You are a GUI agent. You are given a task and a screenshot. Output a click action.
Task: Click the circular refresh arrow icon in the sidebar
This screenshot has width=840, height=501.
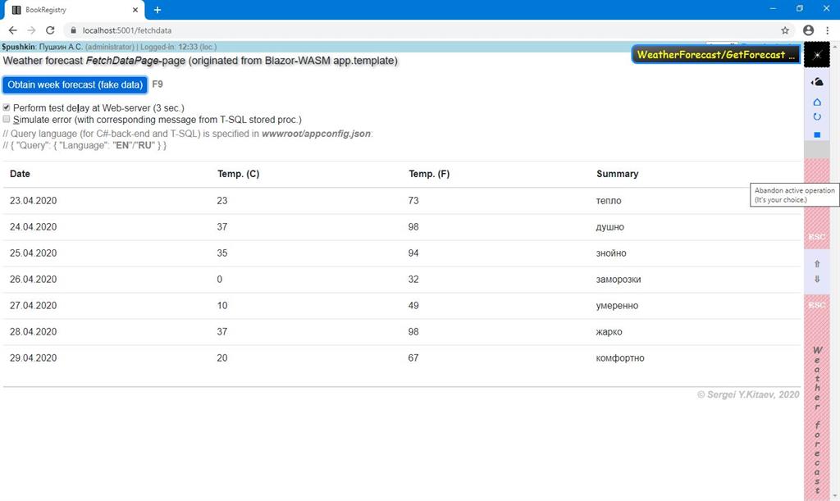tap(816, 116)
